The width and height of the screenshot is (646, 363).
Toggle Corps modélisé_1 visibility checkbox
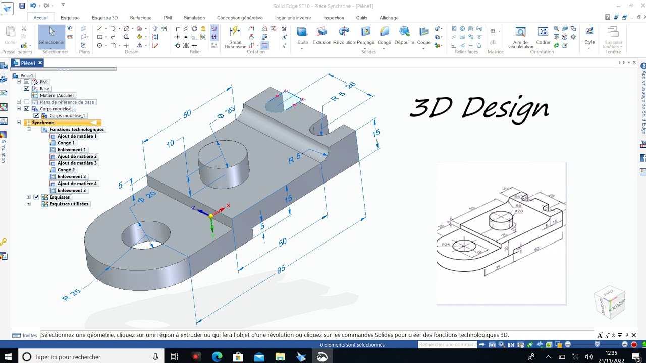coord(36,115)
